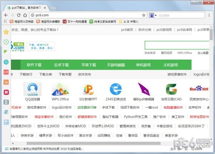Click the WPS Office app icon

pyautogui.click(x=60, y=89)
